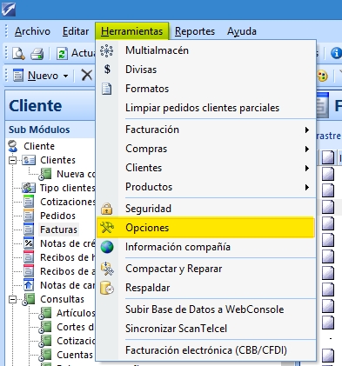
Task: Select Tipo clientes in the tree
Action: 67,188
